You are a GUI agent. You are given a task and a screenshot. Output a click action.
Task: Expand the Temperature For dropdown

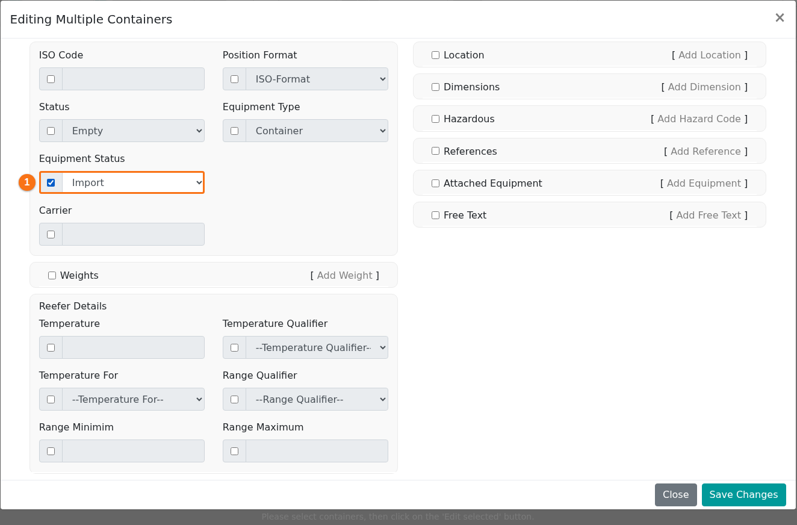133,399
